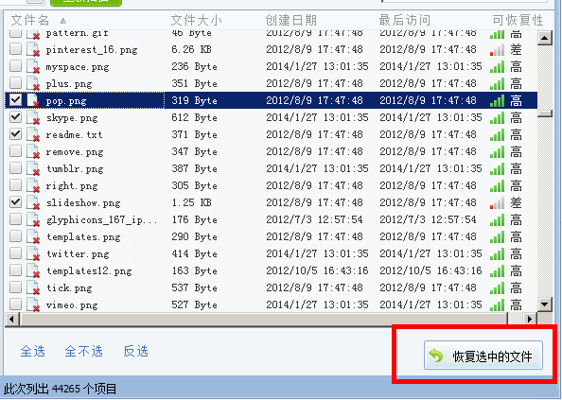The width and height of the screenshot is (562, 400).
Task: Click the file icon beside tumblr.png
Action: (x=33, y=169)
